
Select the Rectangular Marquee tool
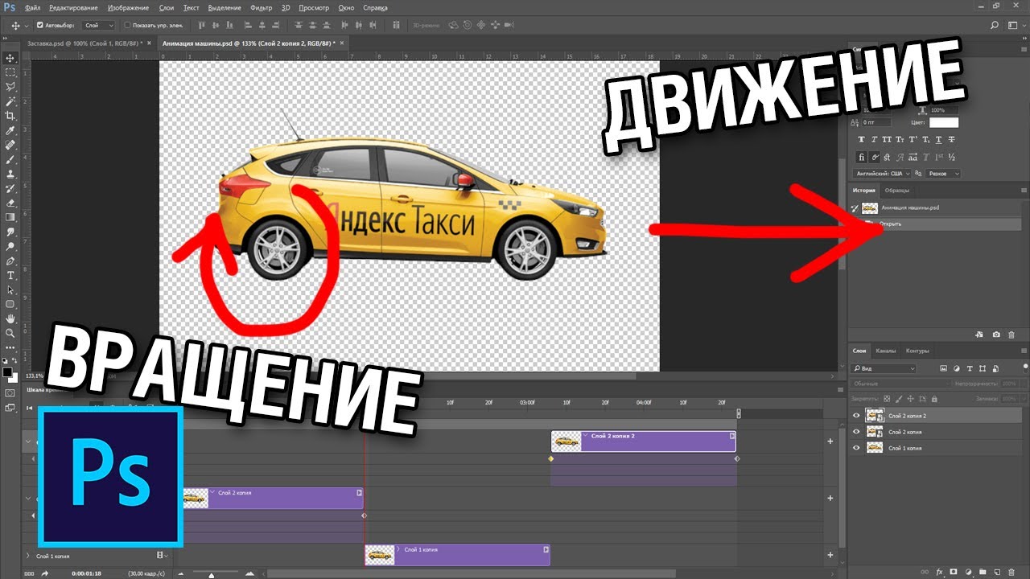(x=10, y=72)
